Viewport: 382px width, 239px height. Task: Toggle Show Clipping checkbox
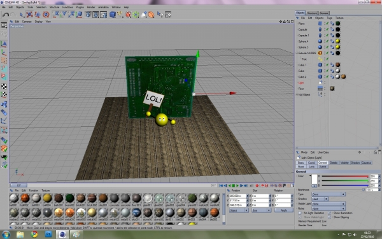tap(329, 217)
